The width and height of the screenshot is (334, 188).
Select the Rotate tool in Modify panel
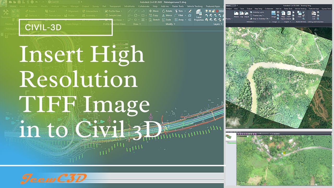coord(167,11)
